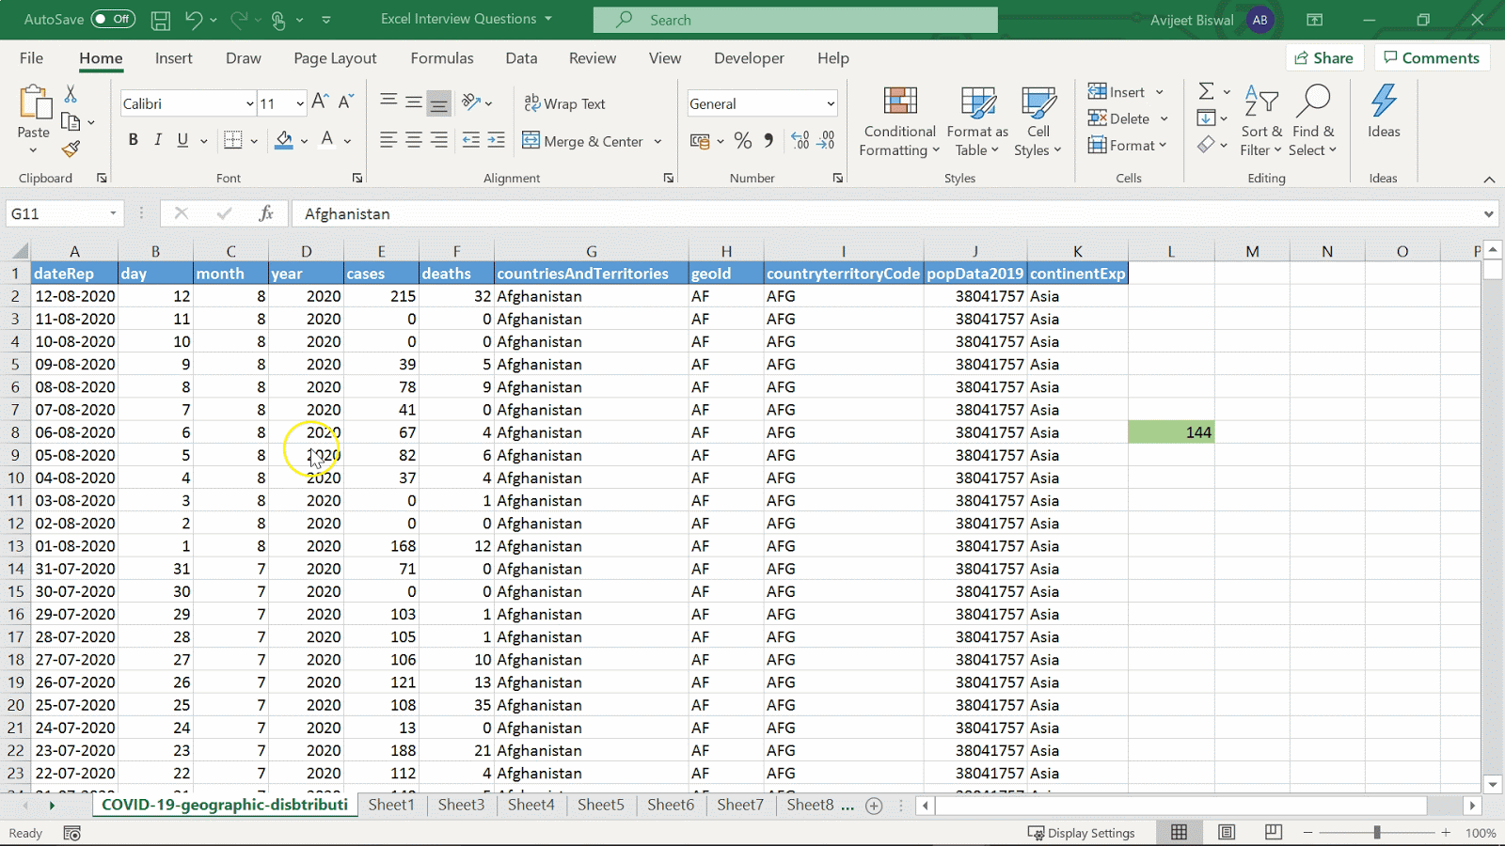Image resolution: width=1505 pixels, height=846 pixels.
Task: Click the Percent Style icon
Action: (x=743, y=141)
